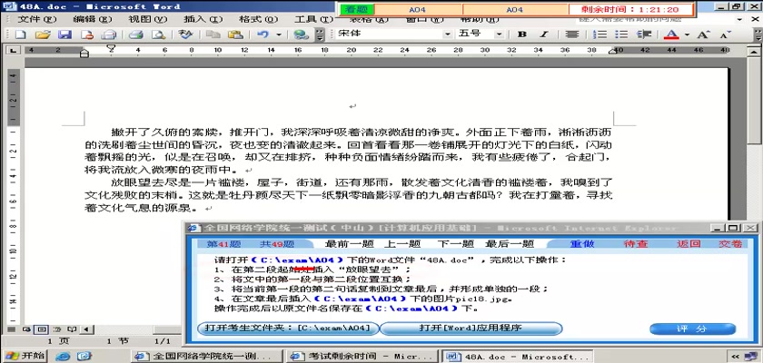Save the document with the floppy disk icon
The image size is (763, 363).
tap(64, 34)
